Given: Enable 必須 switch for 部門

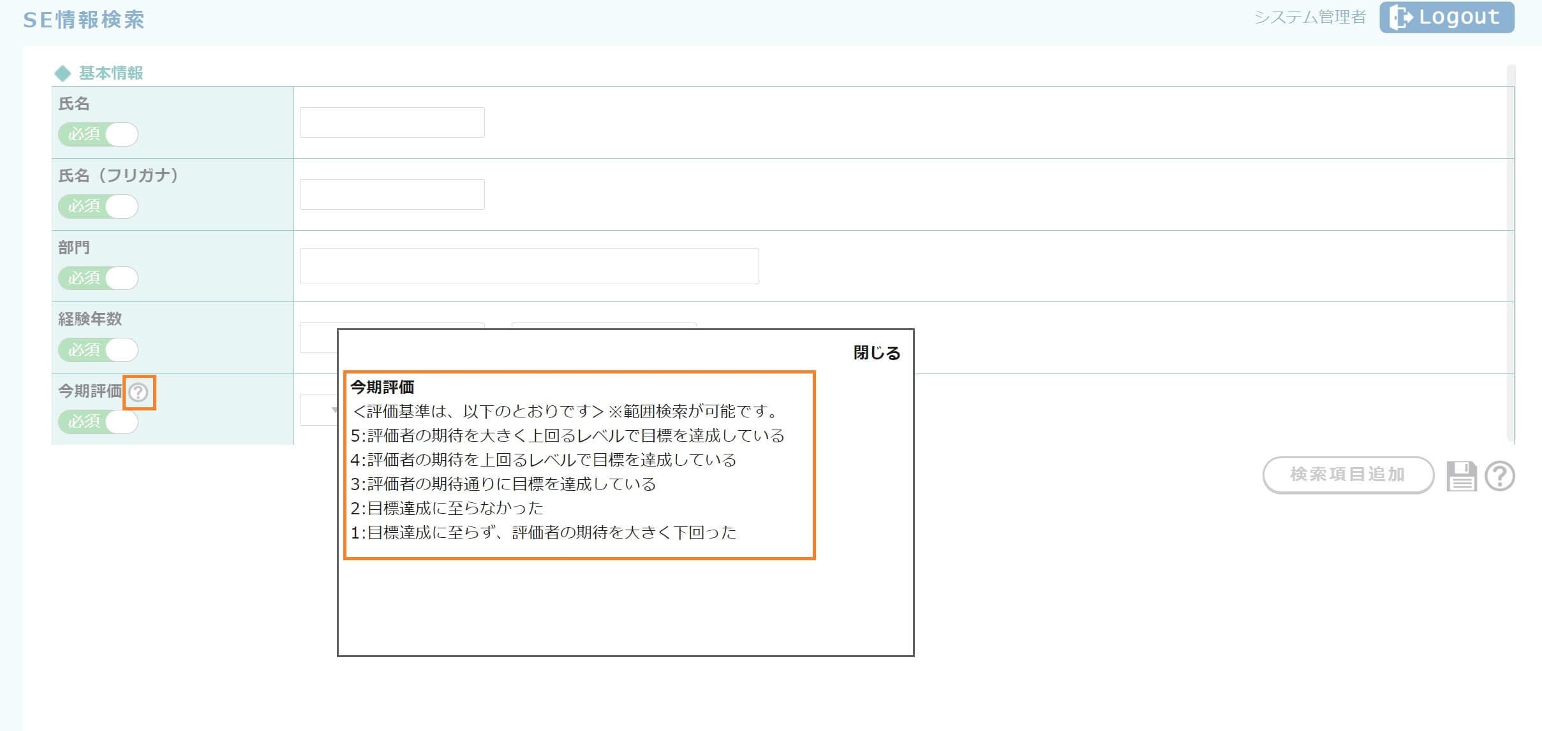Looking at the screenshot, I should pos(98,278).
